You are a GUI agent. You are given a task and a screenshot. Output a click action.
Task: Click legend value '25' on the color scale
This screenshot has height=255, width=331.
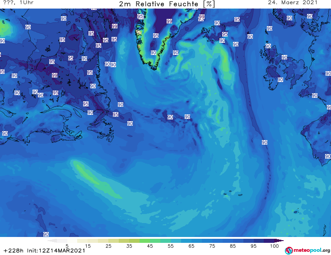(x=108, y=246)
